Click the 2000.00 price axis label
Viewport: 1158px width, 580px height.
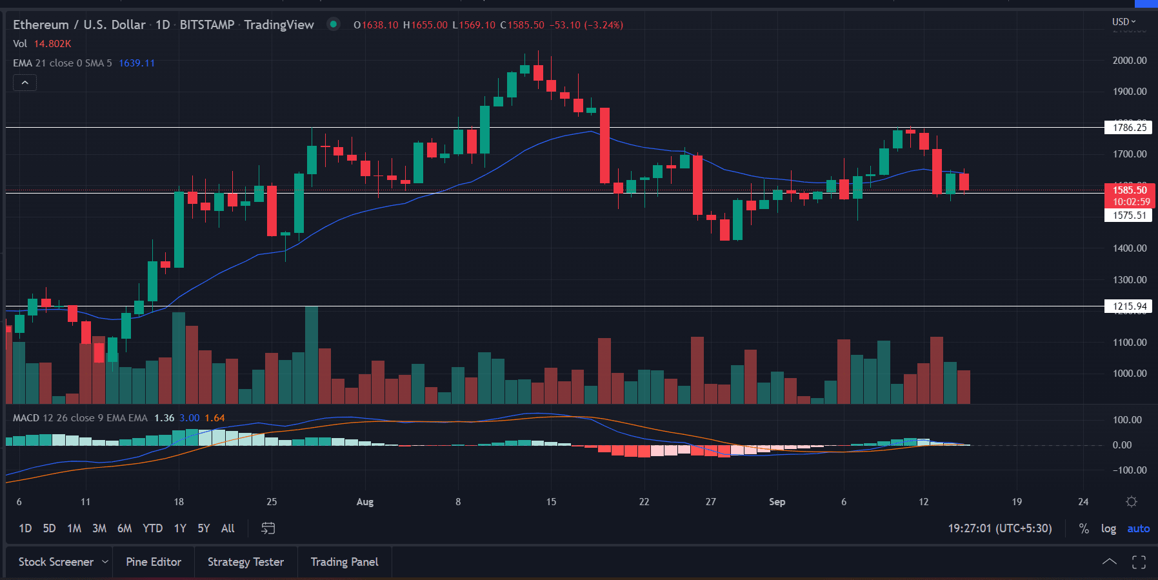coord(1130,60)
